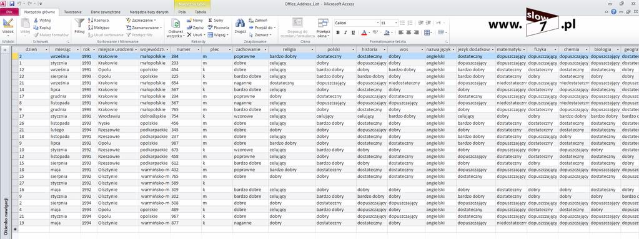Click the decrease indent icon
The image size is (639, 239).
(x=421, y=23)
